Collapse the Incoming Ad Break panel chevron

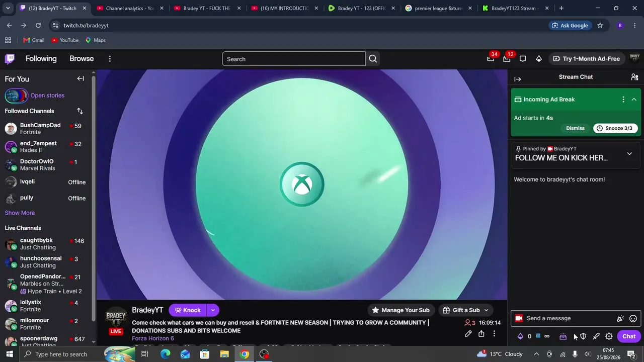[x=634, y=100]
